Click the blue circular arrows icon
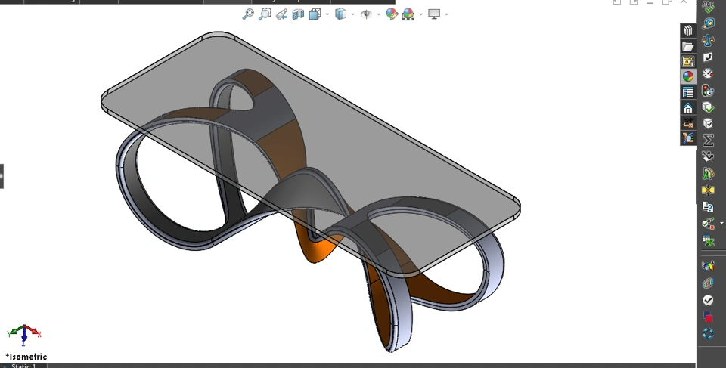This screenshot has height=368, width=726. [x=708, y=334]
